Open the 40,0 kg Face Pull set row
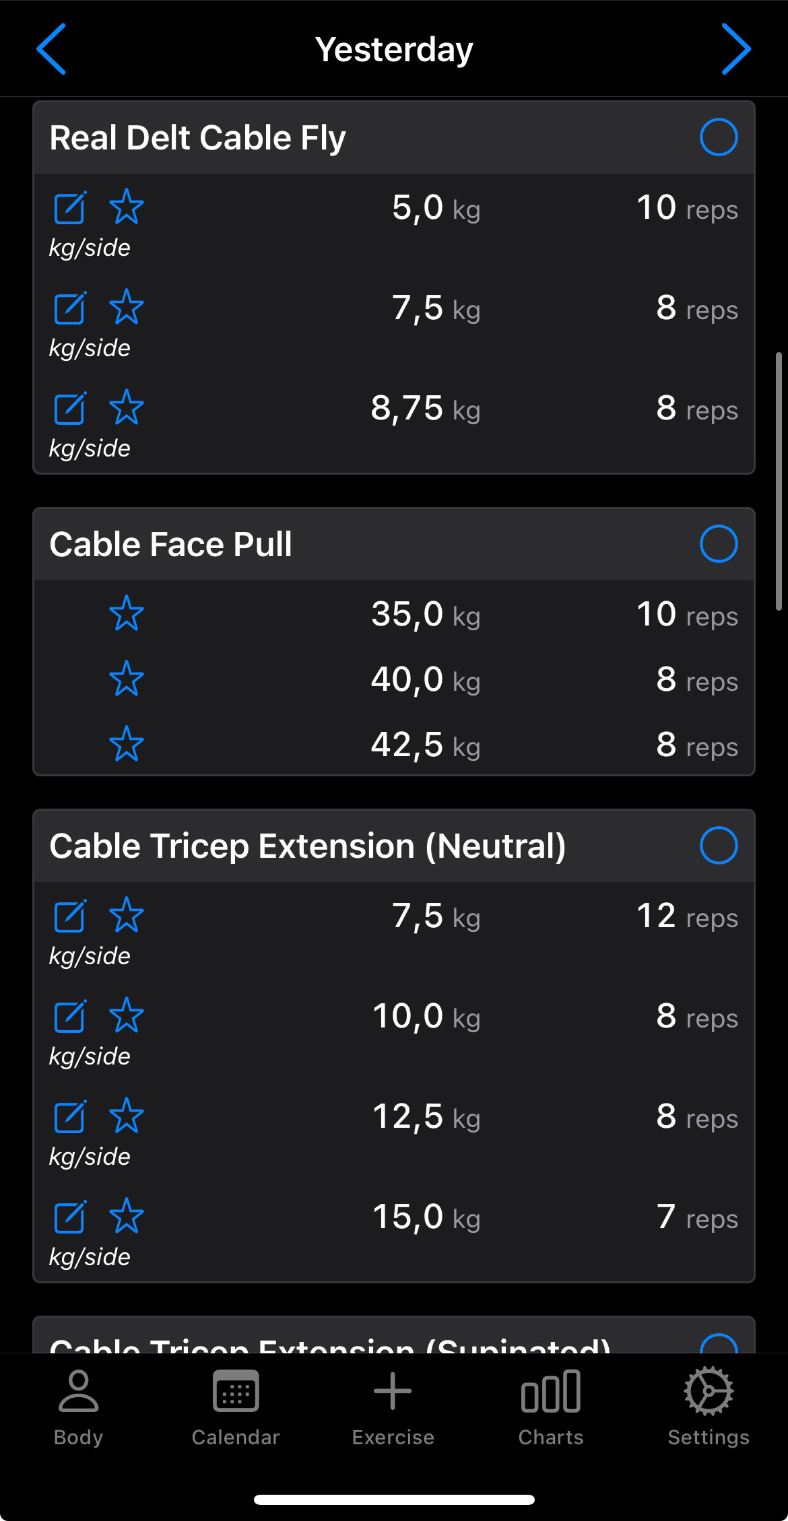This screenshot has width=788, height=1521. [x=424, y=679]
